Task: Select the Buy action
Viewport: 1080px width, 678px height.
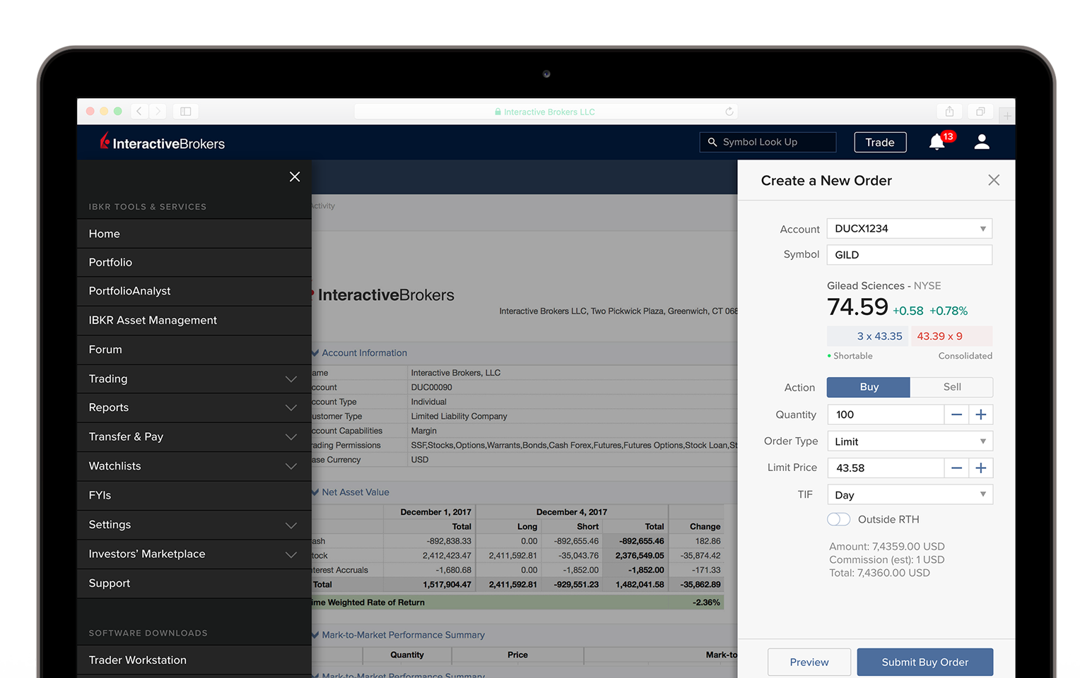Action: pos(868,387)
